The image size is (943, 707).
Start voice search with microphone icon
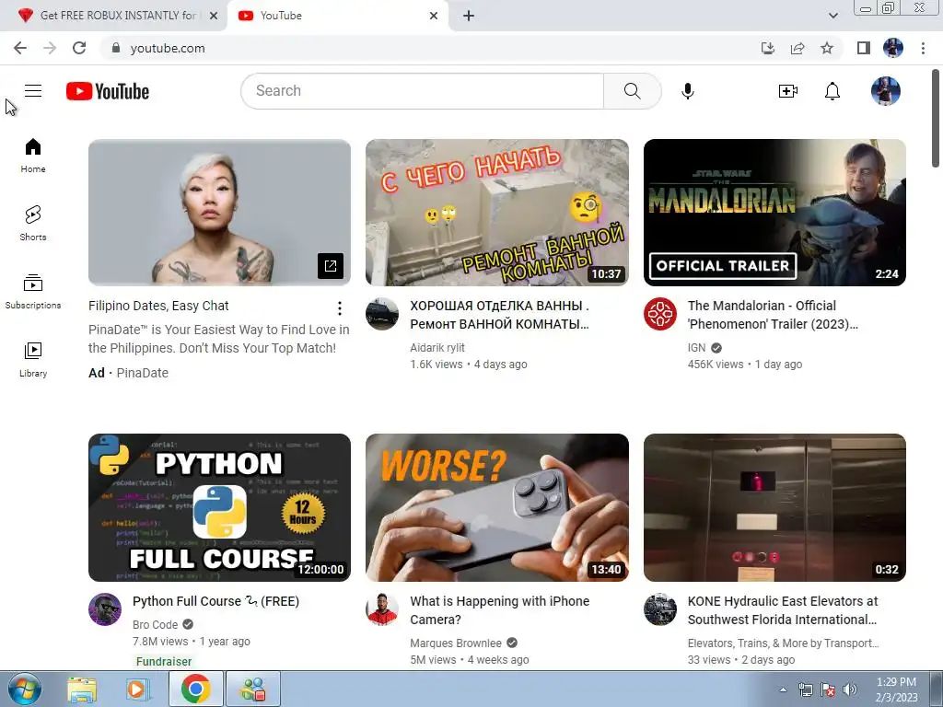point(687,91)
